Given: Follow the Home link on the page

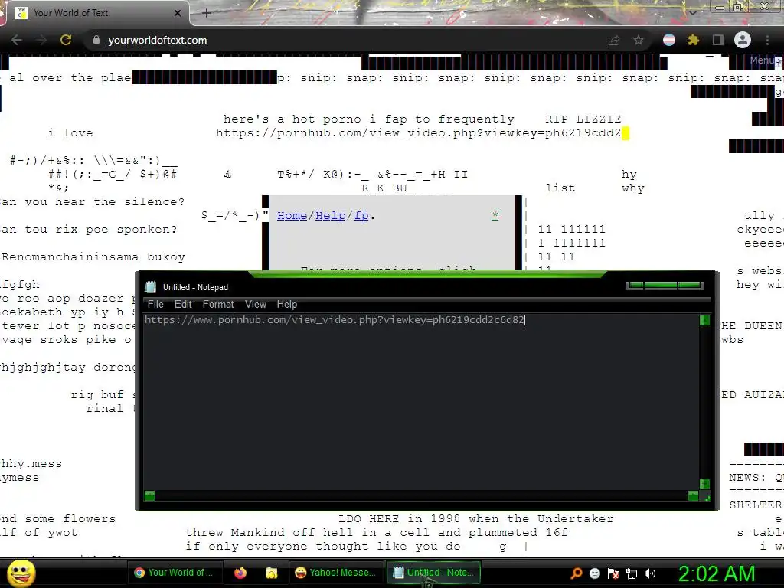Looking at the screenshot, I should tap(292, 216).
